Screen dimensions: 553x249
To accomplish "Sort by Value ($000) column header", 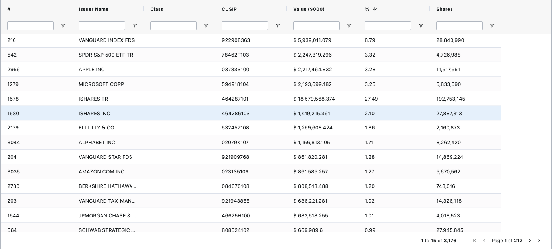I will click(x=309, y=9).
